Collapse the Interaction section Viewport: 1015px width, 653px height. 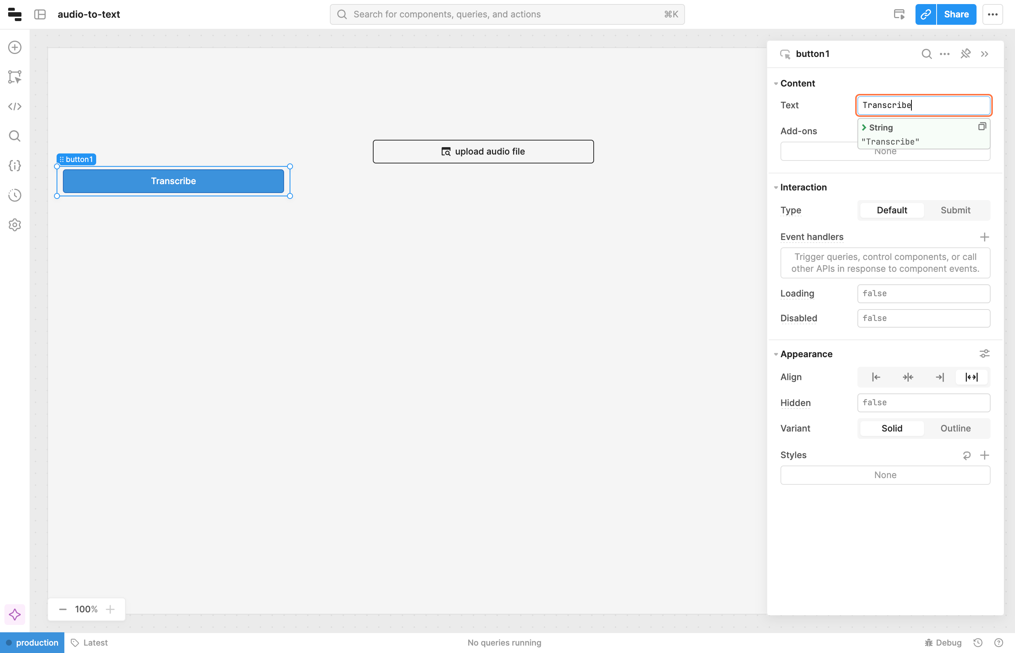tap(776, 187)
